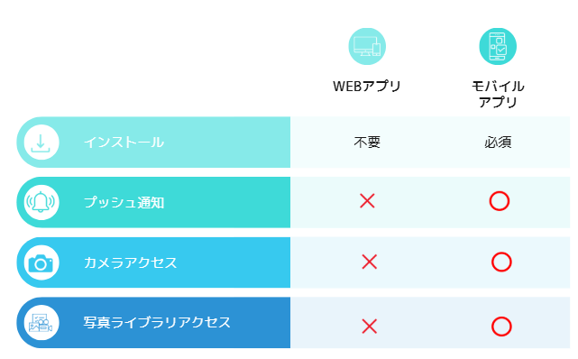Click the カメラアクセス row label
Viewport: 578px width, 359px height.
[x=131, y=262]
